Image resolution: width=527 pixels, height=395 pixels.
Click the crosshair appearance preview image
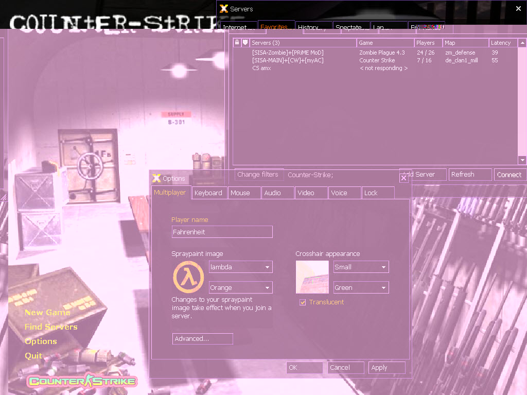click(312, 277)
